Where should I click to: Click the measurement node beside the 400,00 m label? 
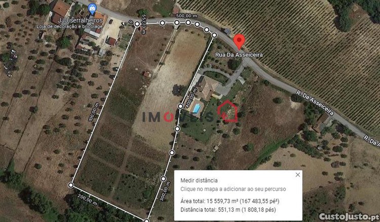click(180, 106)
